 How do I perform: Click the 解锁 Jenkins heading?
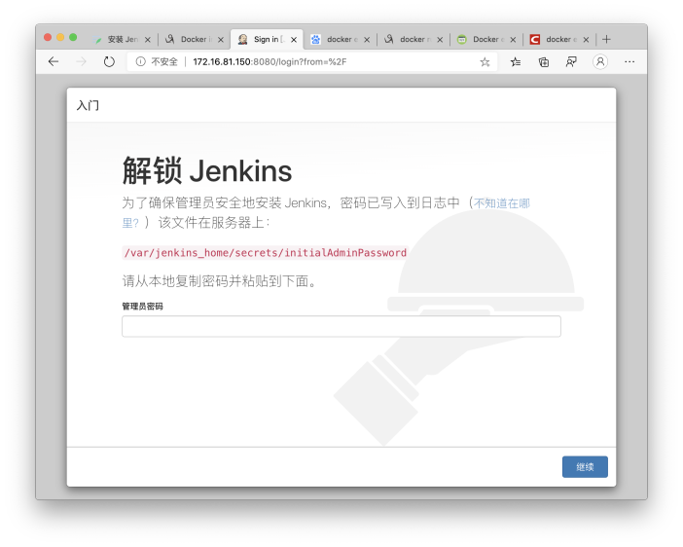(x=207, y=171)
